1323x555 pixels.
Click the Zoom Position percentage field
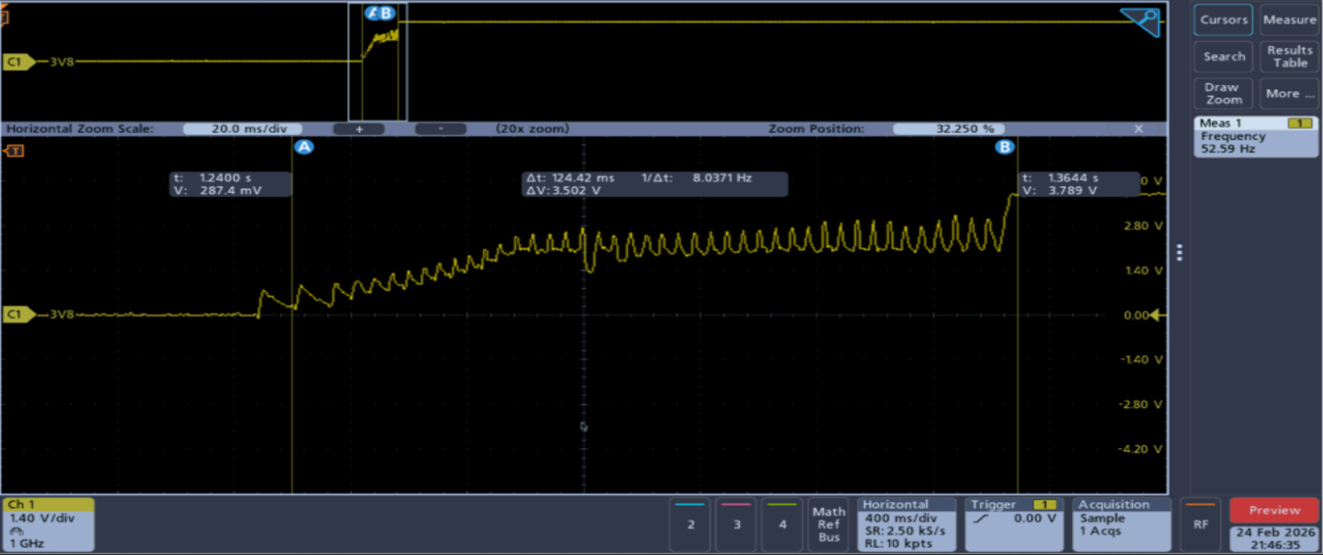coord(948,129)
